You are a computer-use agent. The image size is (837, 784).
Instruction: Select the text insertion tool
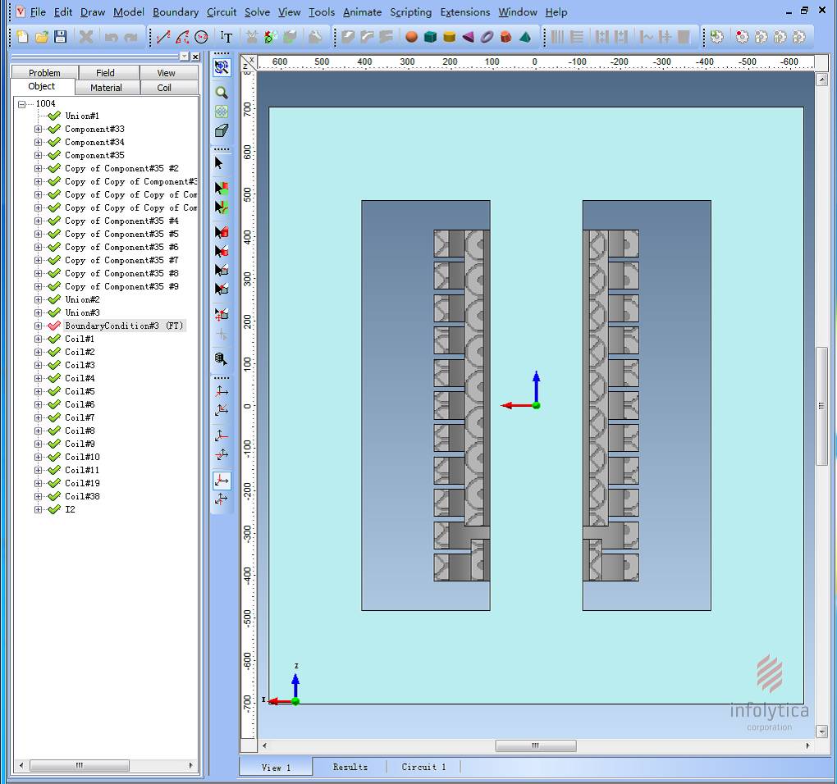point(226,37)
